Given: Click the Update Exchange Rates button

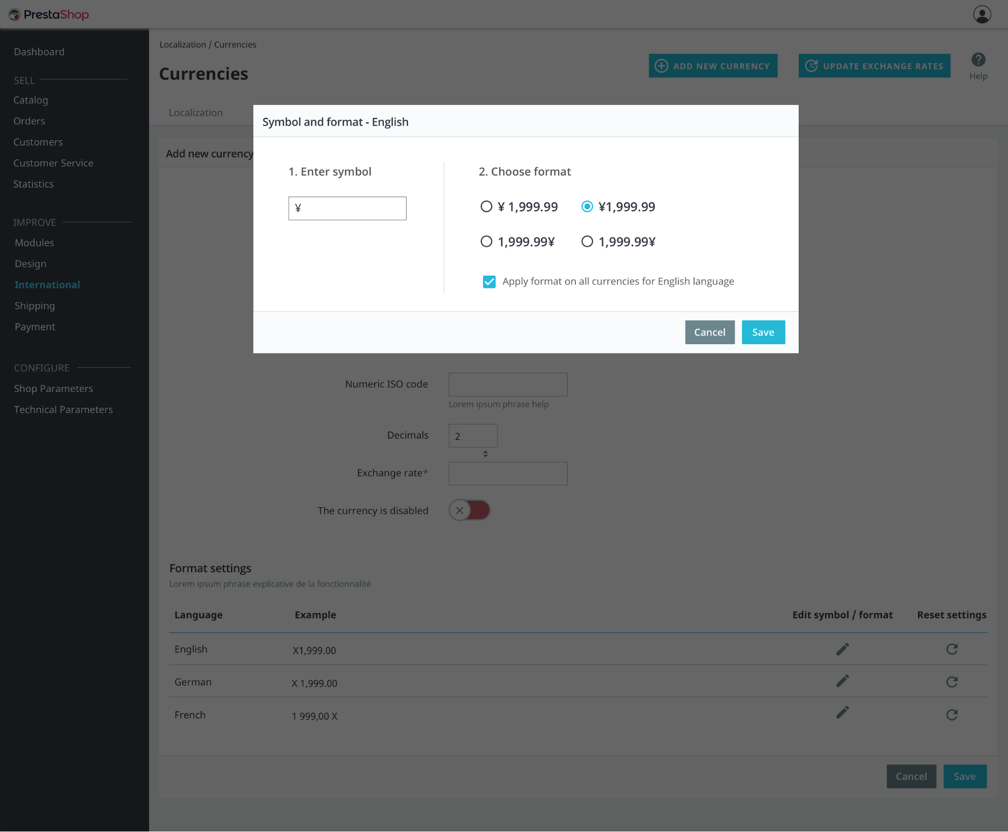Looking at the screenshot, I should tap(874, 66).
